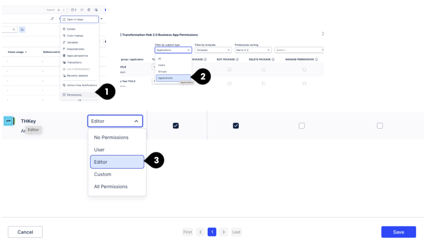Uncheck the first checked THKey permission checkbox
Viewport: 434px width, 245px height.
point(176,126)
